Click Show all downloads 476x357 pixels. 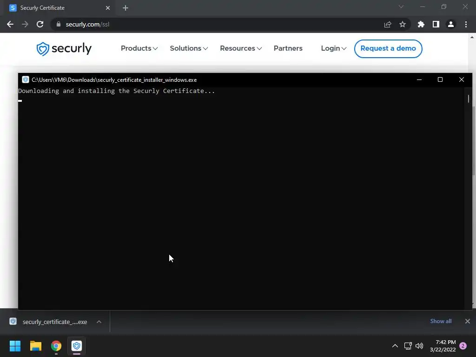coord(441,321)
